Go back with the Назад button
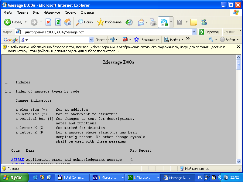The image size is (243, 182). click(x=13, y=22)
